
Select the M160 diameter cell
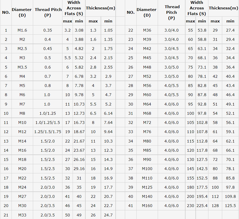pos(147,206)
